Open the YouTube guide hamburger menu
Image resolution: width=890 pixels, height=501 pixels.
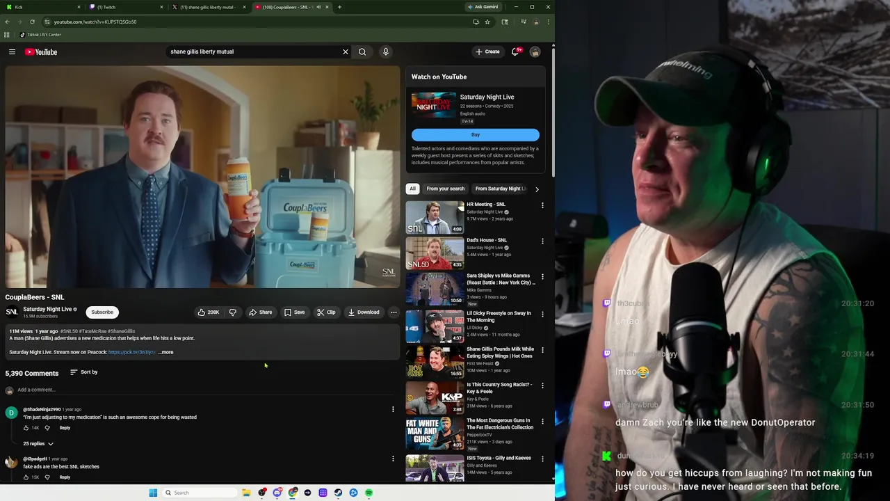coord(12,51)
